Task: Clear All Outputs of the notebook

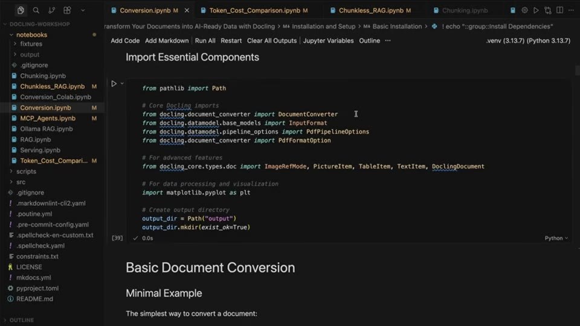Action: [271, 40]
